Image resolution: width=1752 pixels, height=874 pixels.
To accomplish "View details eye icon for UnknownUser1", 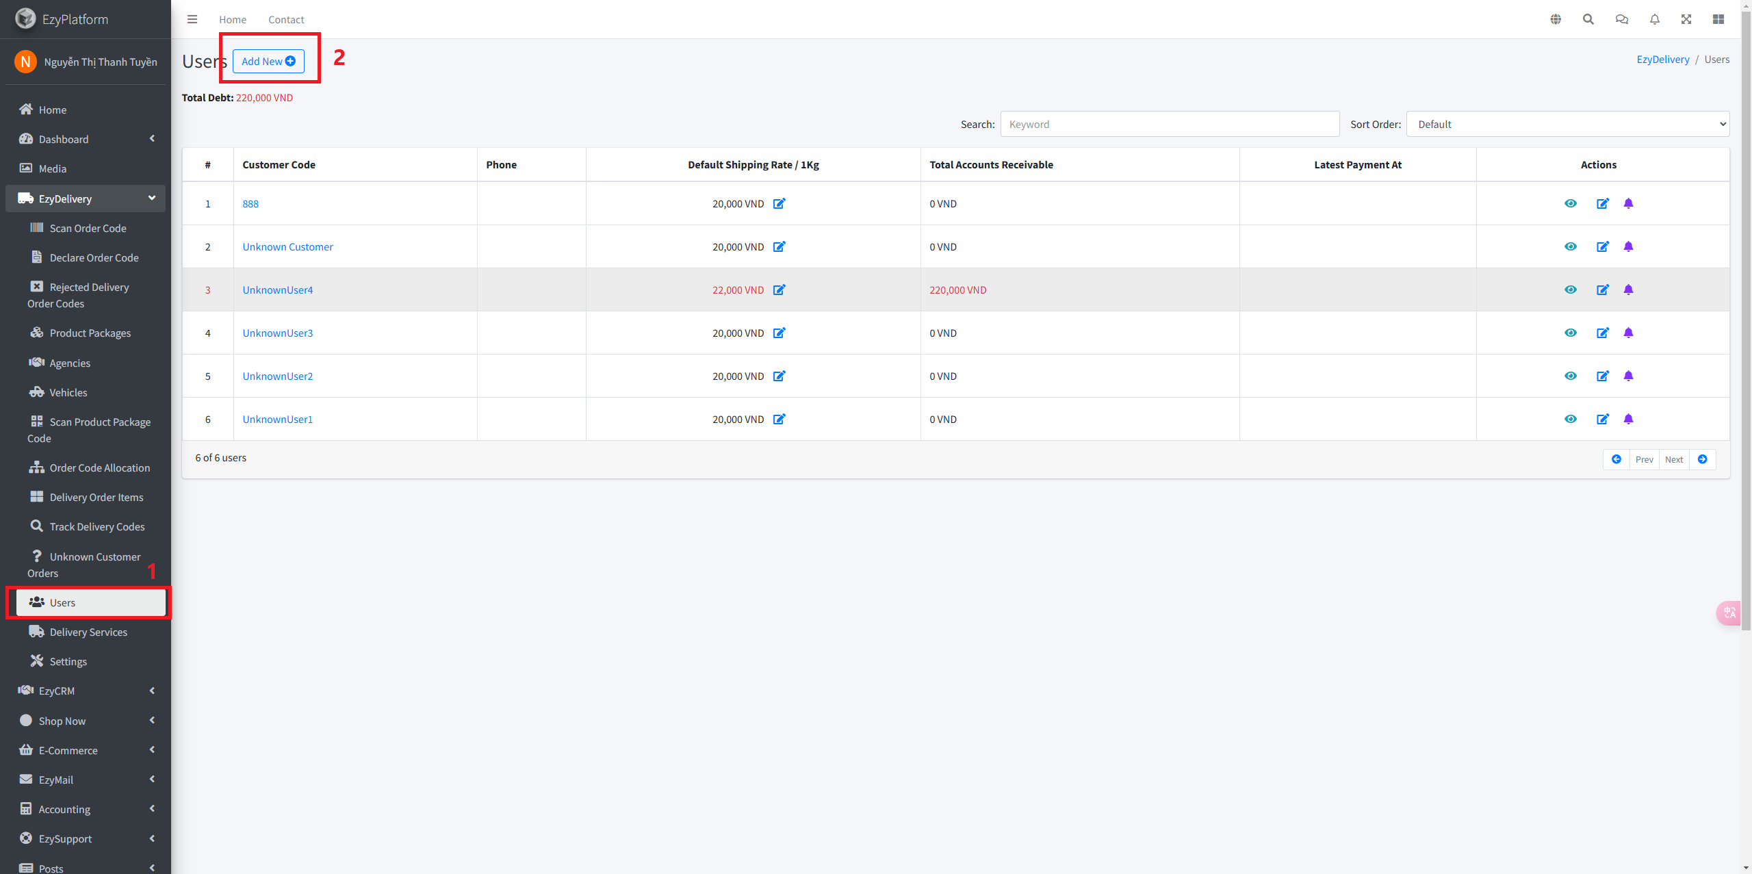I will tap(1571, 419).
